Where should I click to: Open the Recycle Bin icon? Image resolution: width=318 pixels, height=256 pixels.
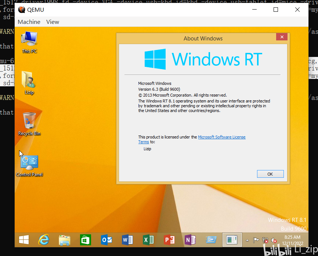click(x=29, y=124)
